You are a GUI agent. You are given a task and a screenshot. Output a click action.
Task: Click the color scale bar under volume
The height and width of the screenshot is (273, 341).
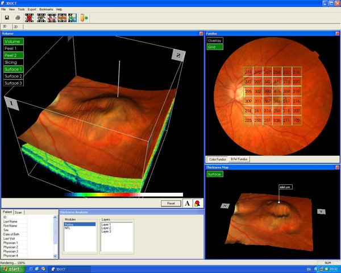click(124, 195)
